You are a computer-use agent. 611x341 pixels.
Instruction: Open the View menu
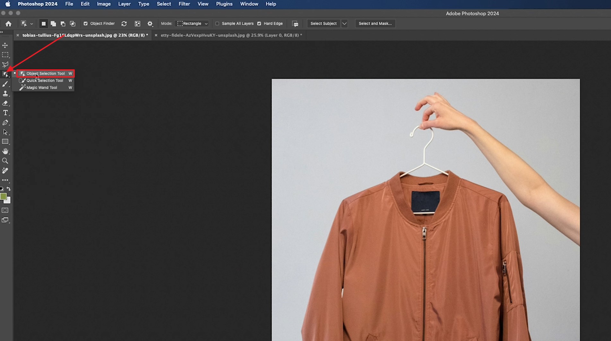[203, 4]
